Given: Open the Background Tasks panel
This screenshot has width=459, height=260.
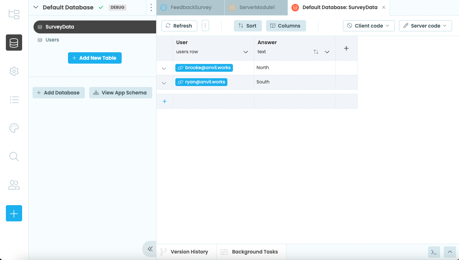Looking at the screenshot, I should (x=251, y=252).
